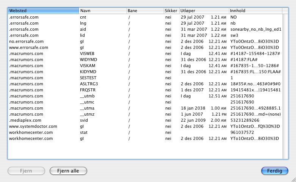296x182 pixels.
Task: Click the svid cookie name
Action: point(84,120)
